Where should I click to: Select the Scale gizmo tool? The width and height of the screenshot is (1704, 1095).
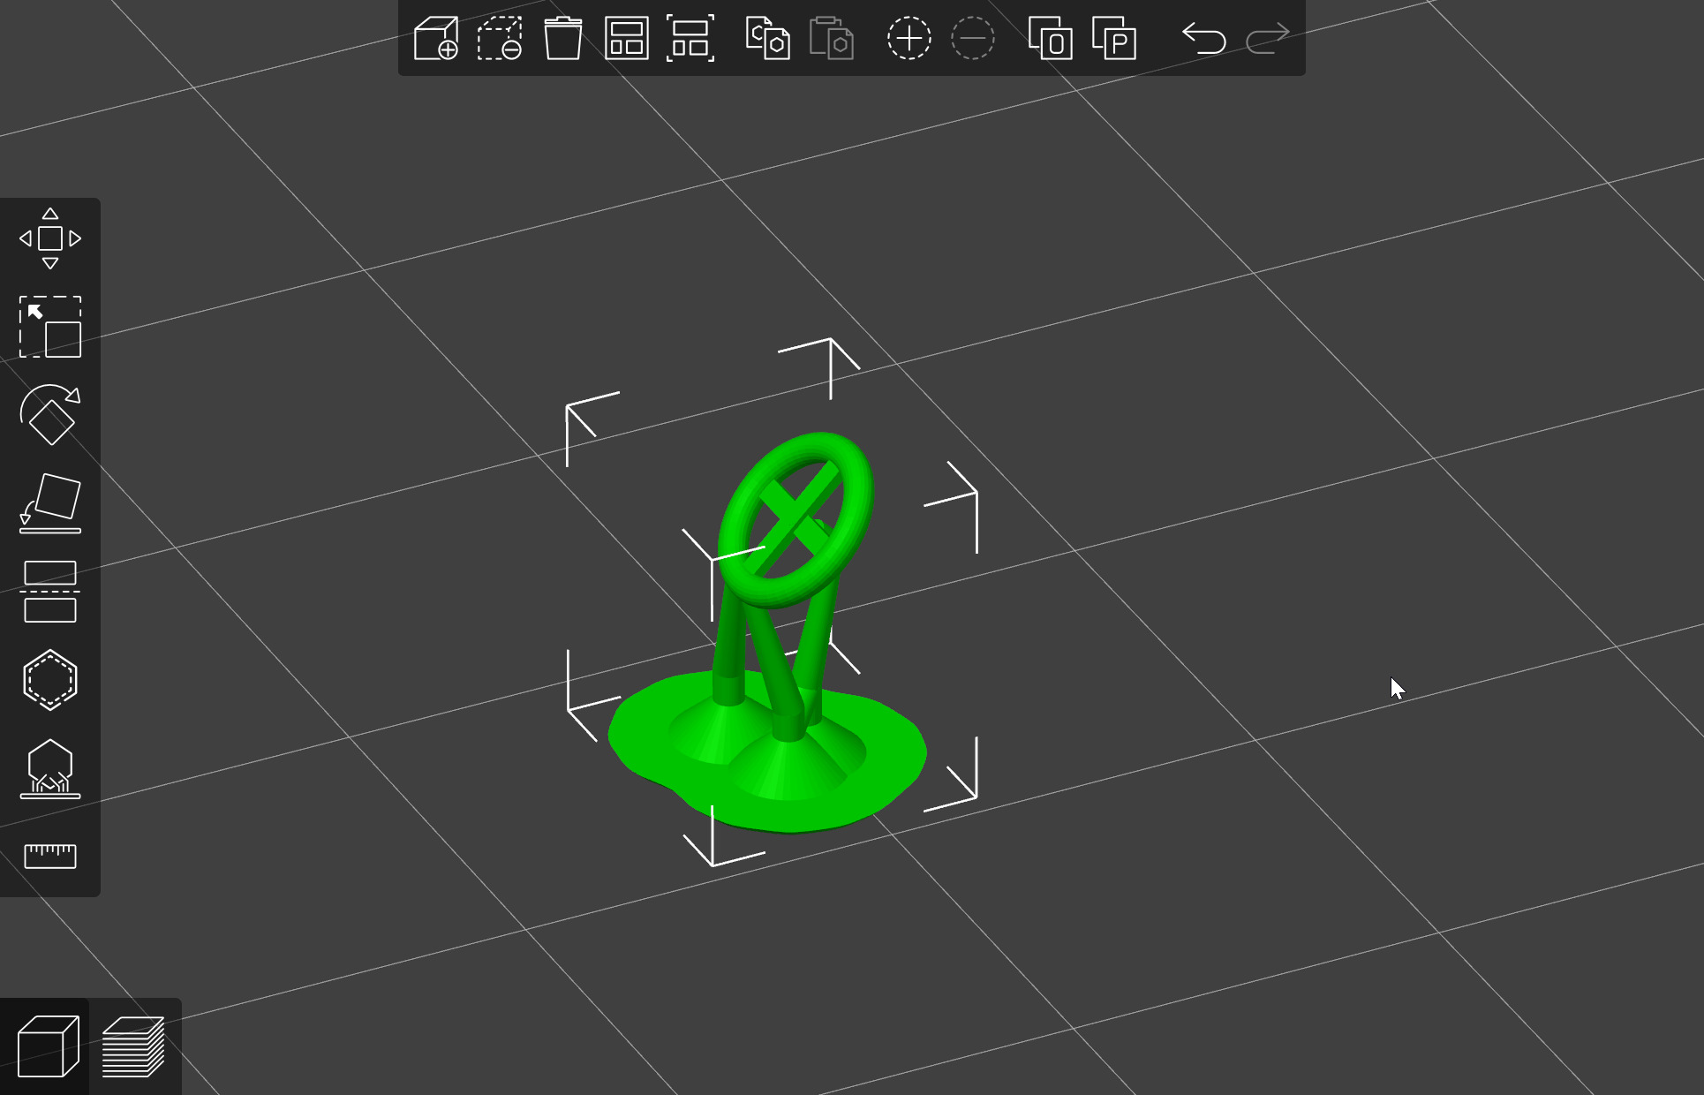coord(50,327)
